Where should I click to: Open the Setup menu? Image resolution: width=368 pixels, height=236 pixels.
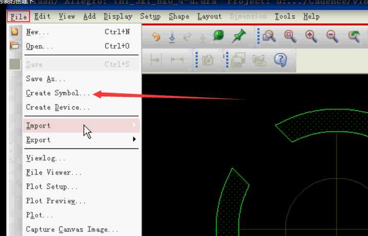point(150,16)
